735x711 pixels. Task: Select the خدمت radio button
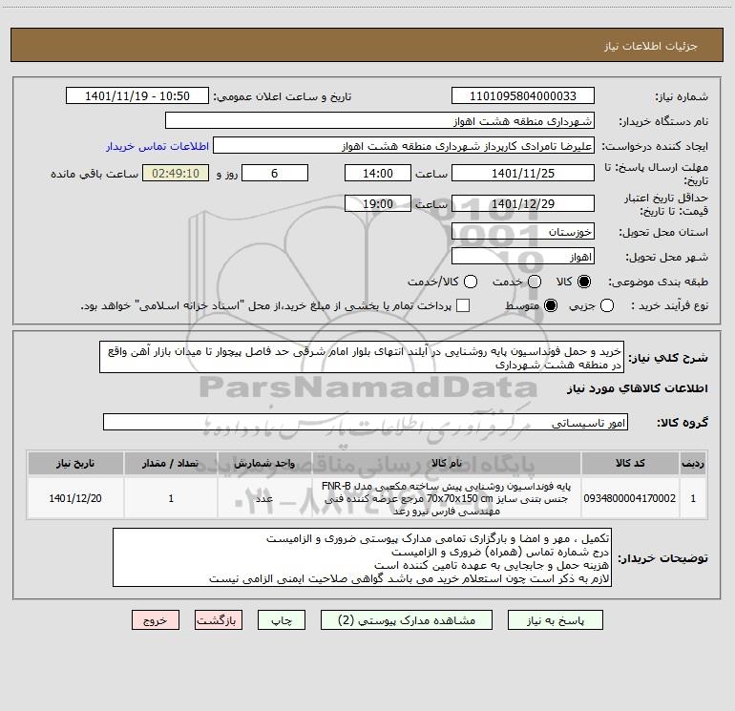pos(535,282)
